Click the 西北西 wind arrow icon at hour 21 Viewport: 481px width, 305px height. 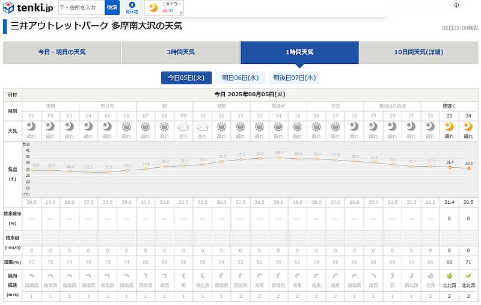411,276
